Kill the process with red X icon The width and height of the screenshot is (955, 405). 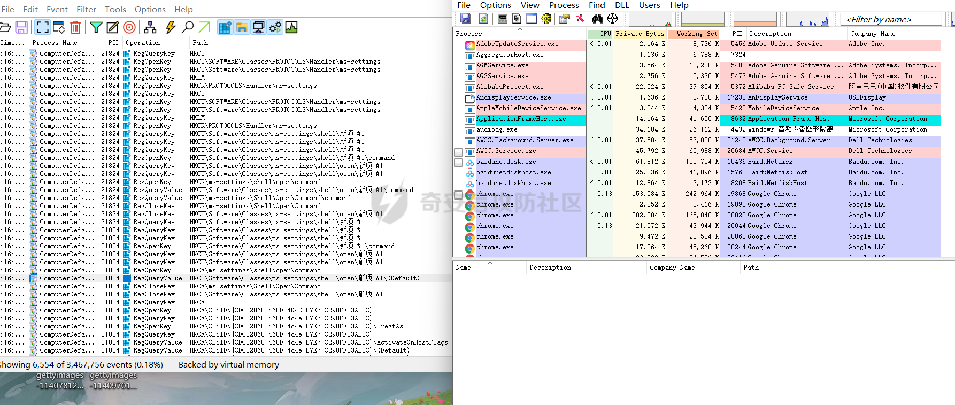coord(580,19)
